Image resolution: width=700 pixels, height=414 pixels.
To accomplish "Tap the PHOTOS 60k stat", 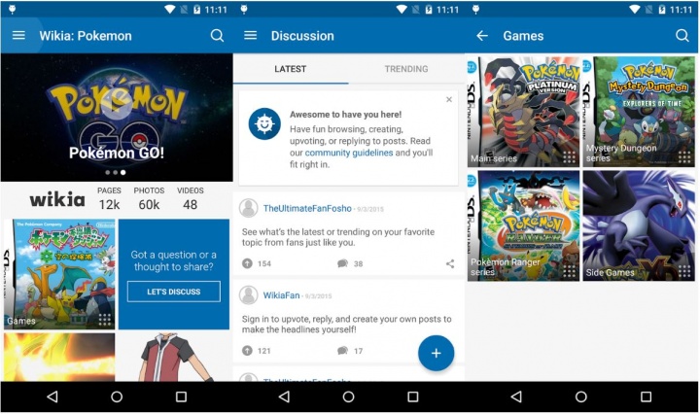I will (149, 198).
